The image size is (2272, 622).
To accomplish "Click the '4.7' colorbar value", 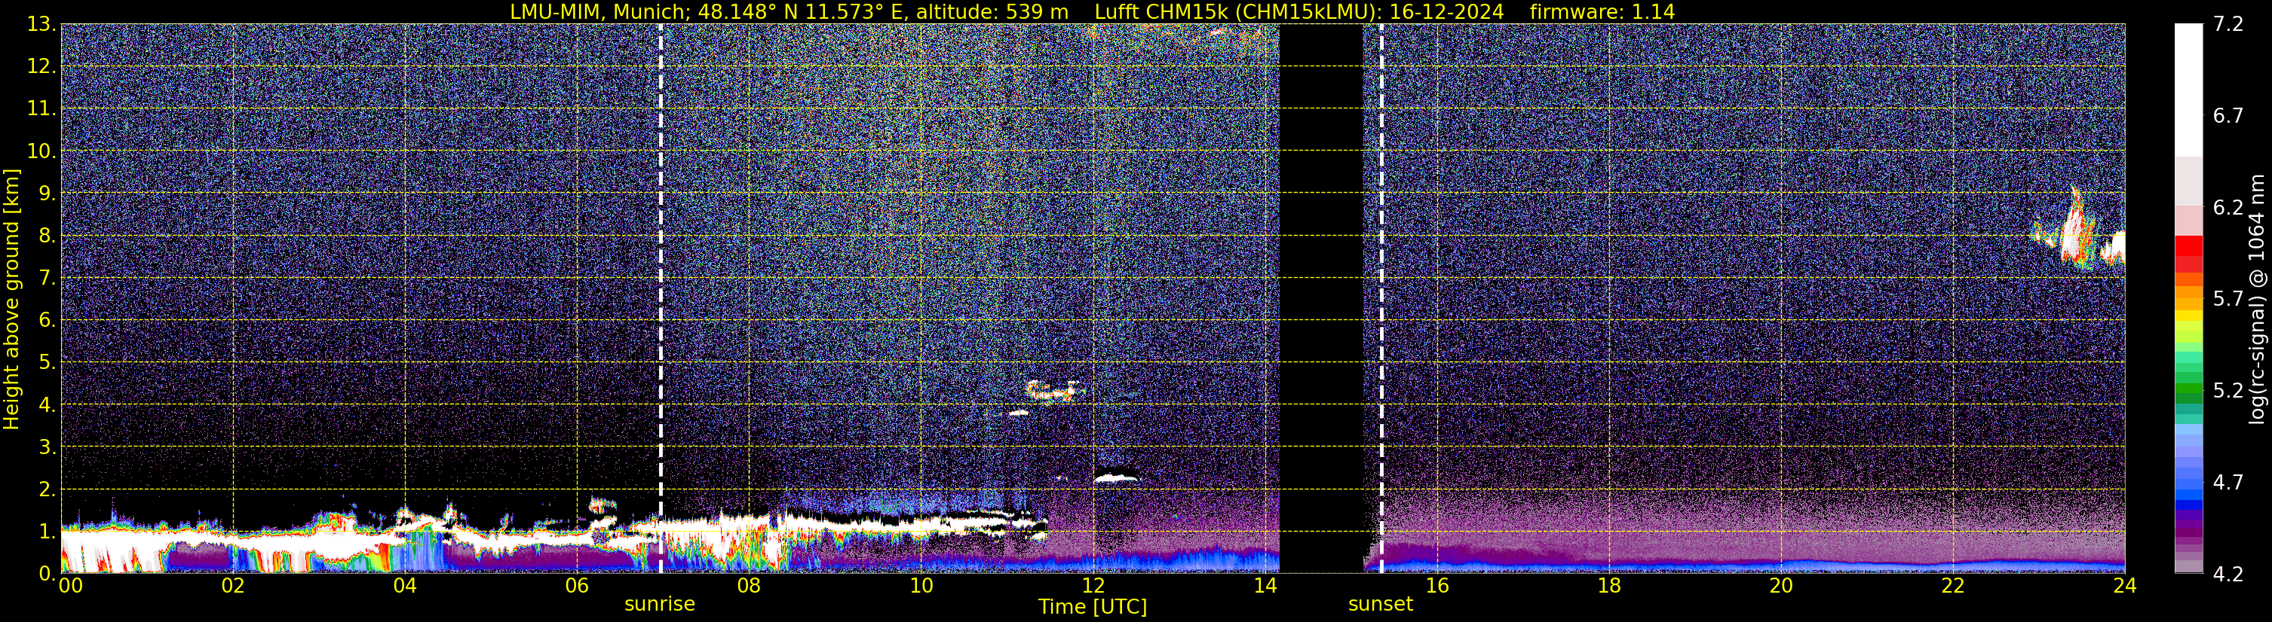I will [2228, 483].
